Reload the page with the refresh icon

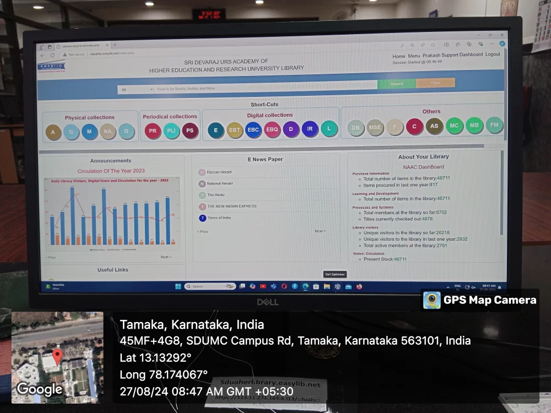click(x=52, y=55)
